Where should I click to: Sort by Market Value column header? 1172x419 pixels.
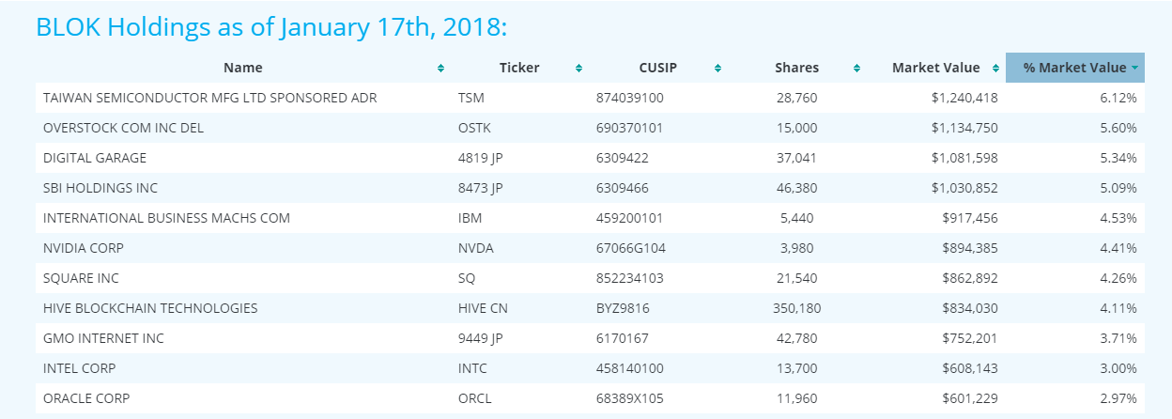click(934, 68)
